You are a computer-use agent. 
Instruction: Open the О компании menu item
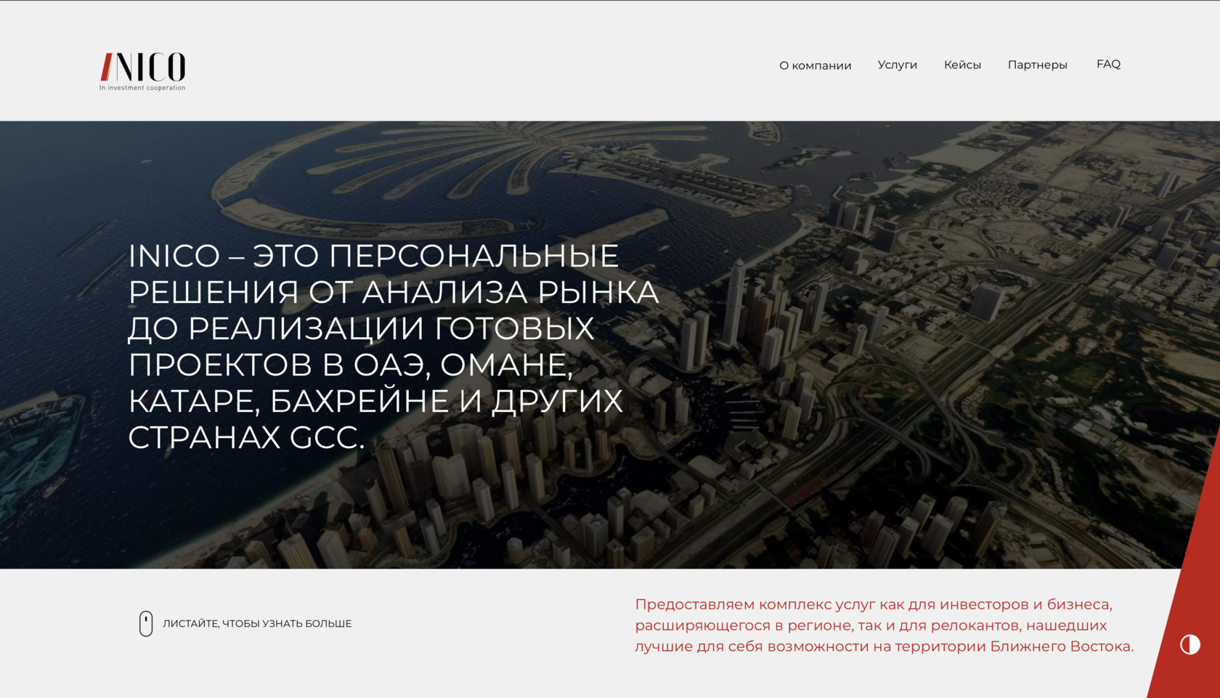tap(815, 65)
